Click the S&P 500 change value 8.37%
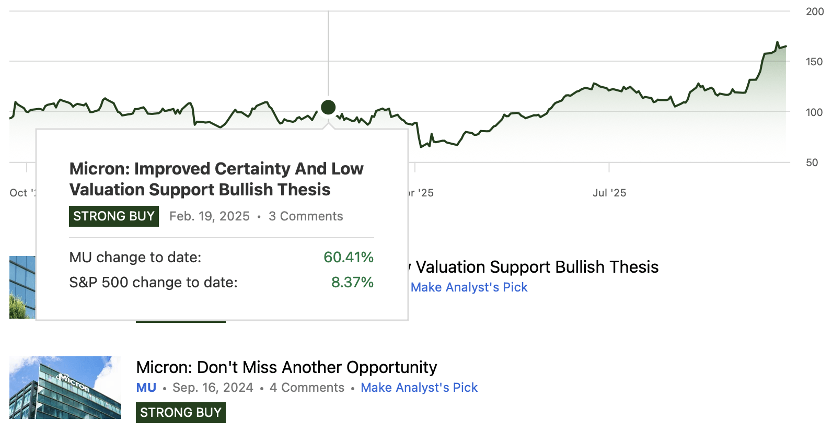The height and width of the screenshot is (443, 833). tap(353, 282)
